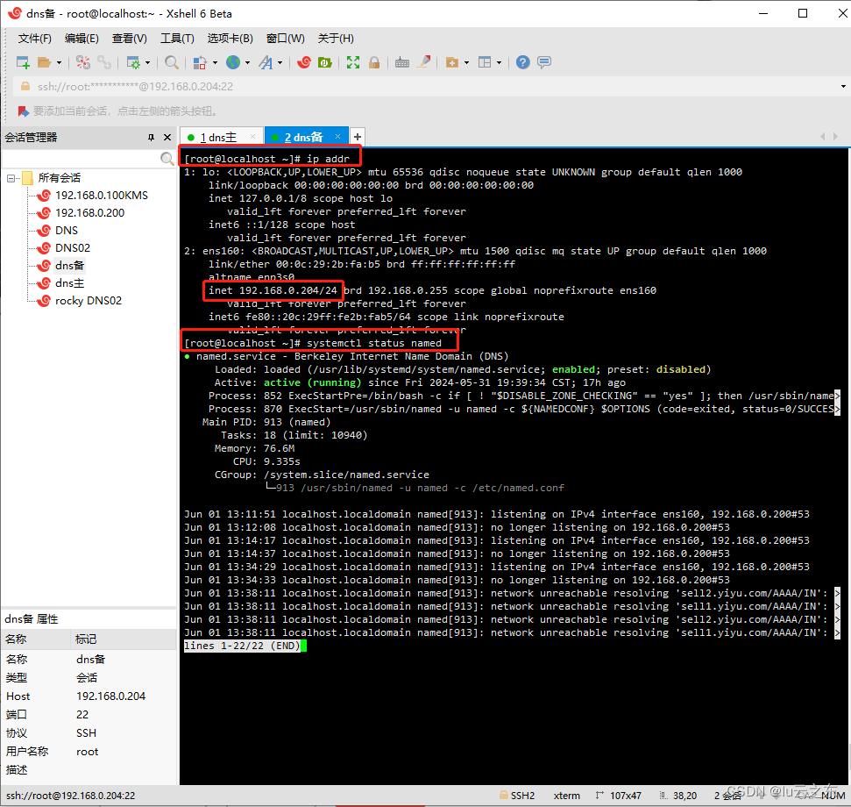The height and width of the screenshot is (807, 851).
Task: Add a new tab with plus button
Action: 357,137
